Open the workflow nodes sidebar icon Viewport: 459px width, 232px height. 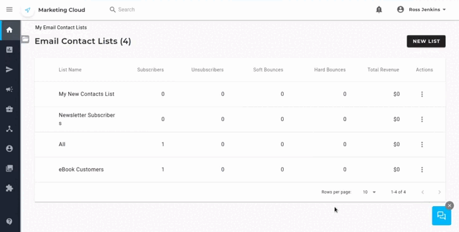pos(9,129)
